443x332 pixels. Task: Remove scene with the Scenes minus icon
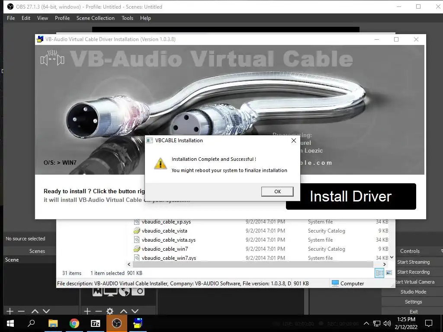click(x=21, y=311)
